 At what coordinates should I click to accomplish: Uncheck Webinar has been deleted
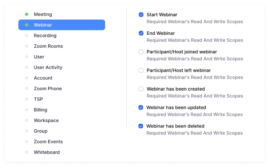pos(141,126)
